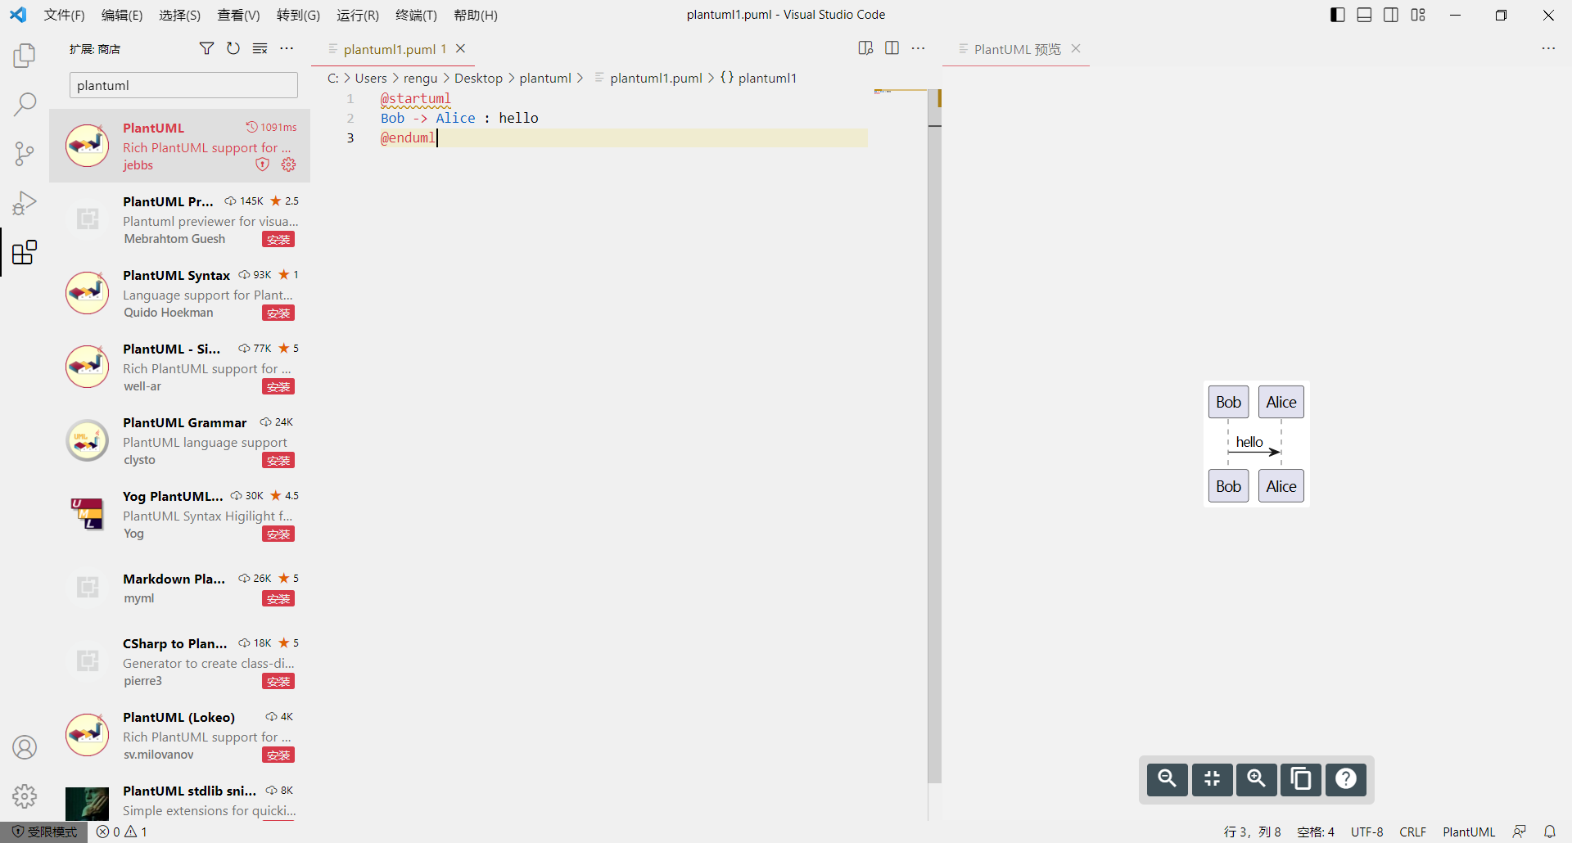Open the Extensions view icon
Image resolution: width=1572 pixels, height=843 pixels.
25,252
